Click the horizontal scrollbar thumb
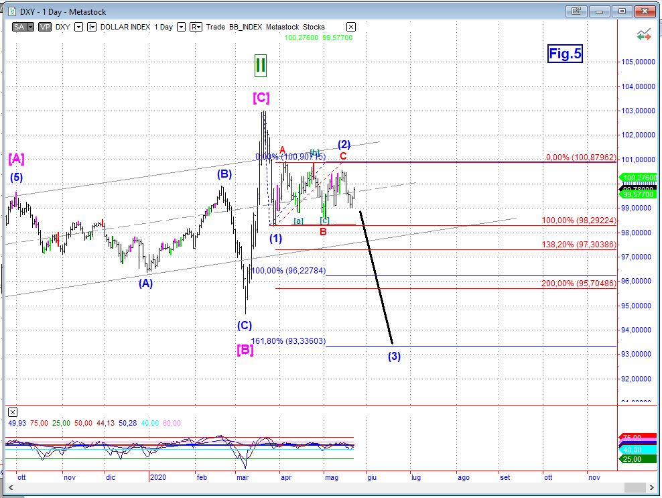Image resolution: width=662 pixels, height=498 pixels. [x=635, y=487]
